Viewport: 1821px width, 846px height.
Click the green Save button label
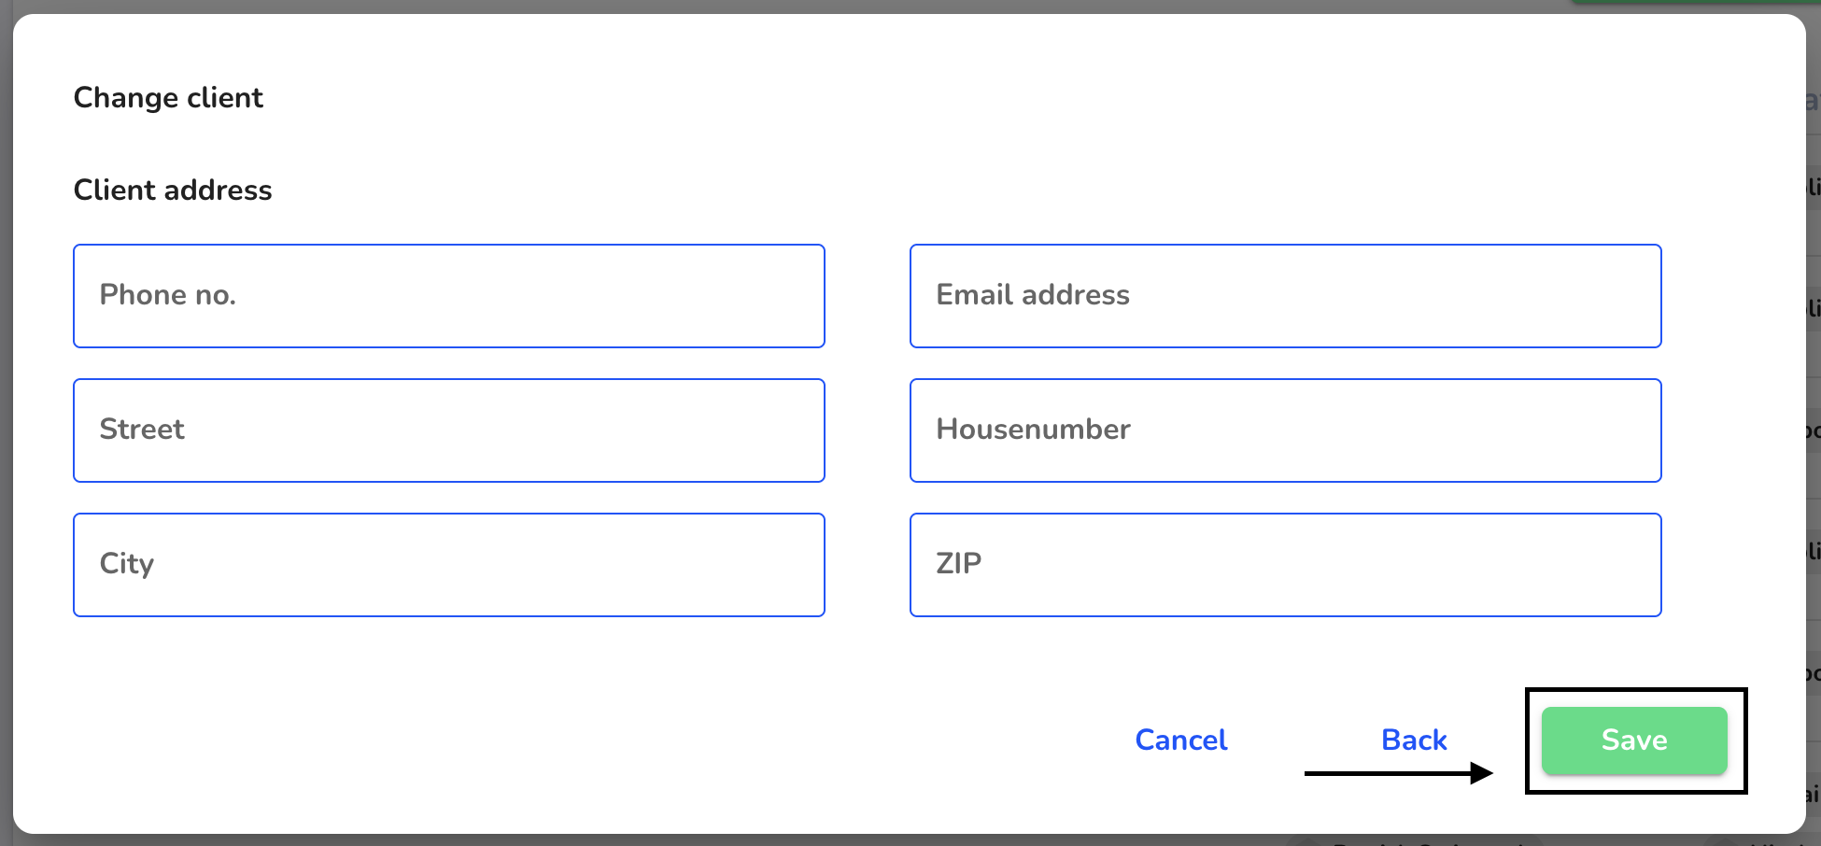(x=1634, y=740)
